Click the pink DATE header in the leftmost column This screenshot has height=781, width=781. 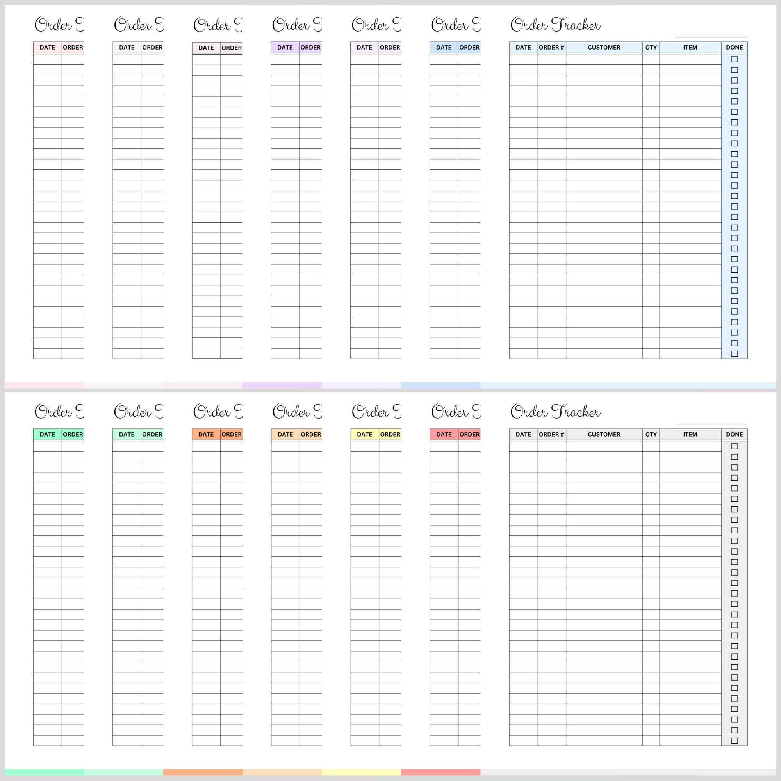pyautogui.click(x=47, y=47)
